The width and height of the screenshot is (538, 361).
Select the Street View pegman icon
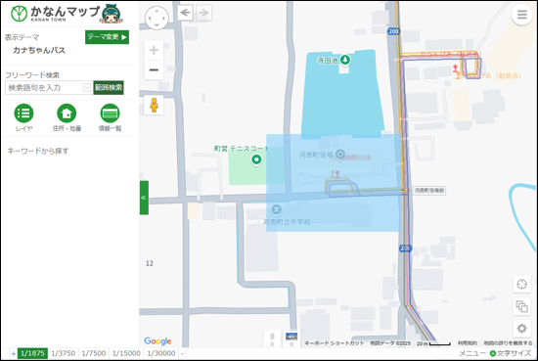pos(154,105)
